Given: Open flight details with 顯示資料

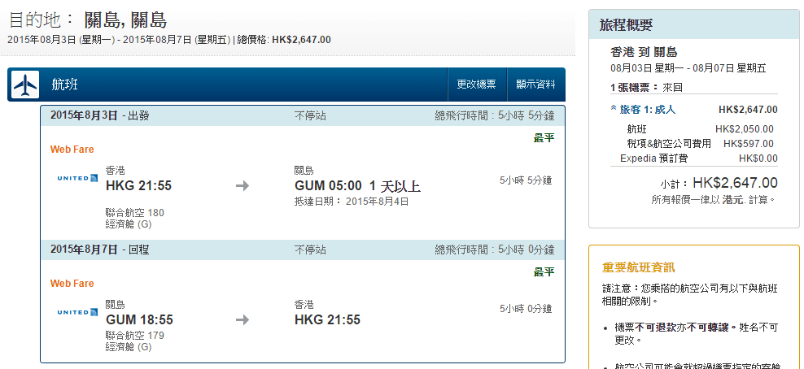Looking at the screenshot, I should pos(535,85).
